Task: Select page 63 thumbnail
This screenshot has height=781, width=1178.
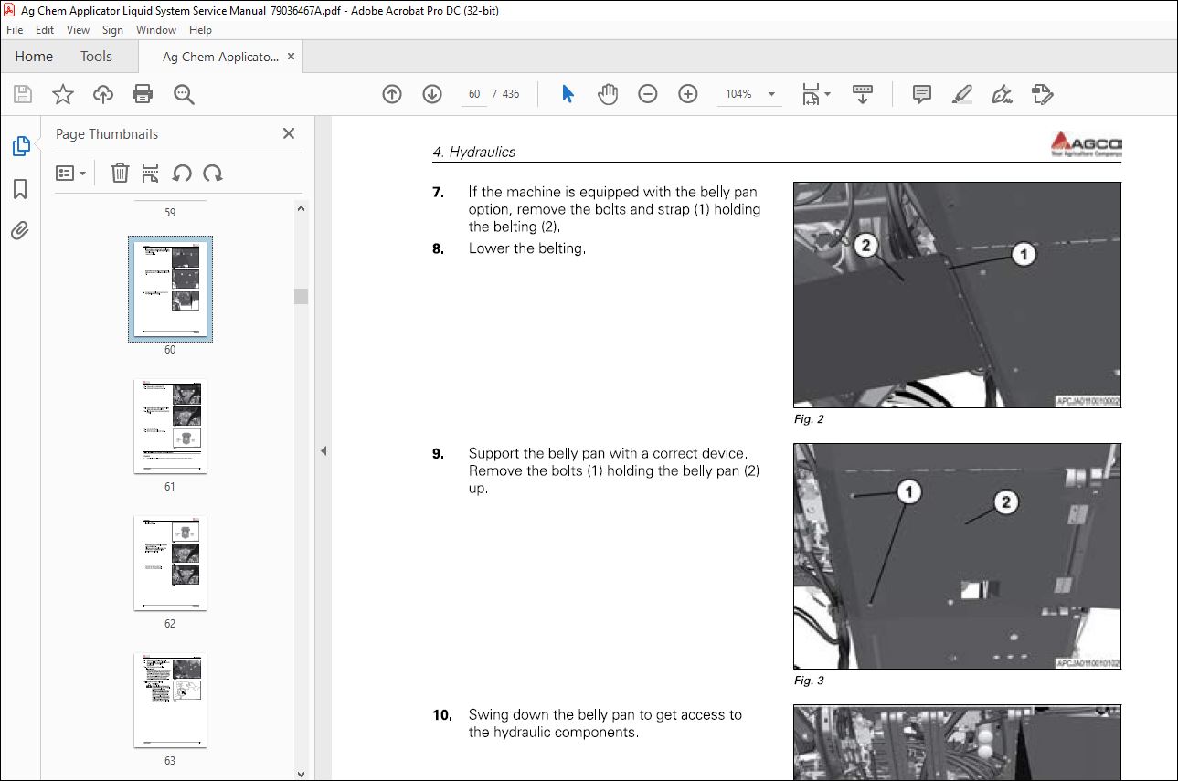Action: 170,700
